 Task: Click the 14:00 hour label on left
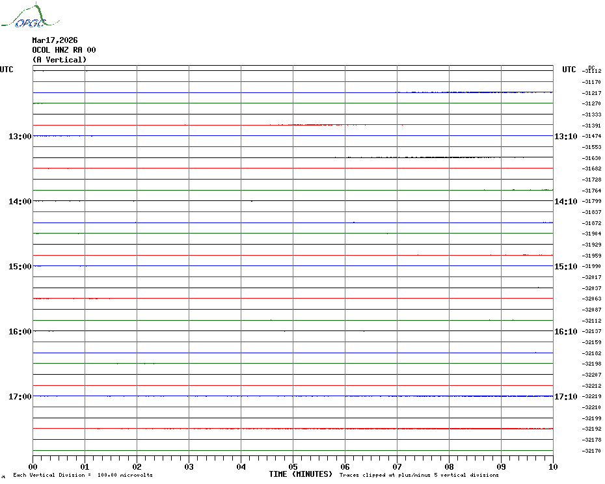pos(20,202)
